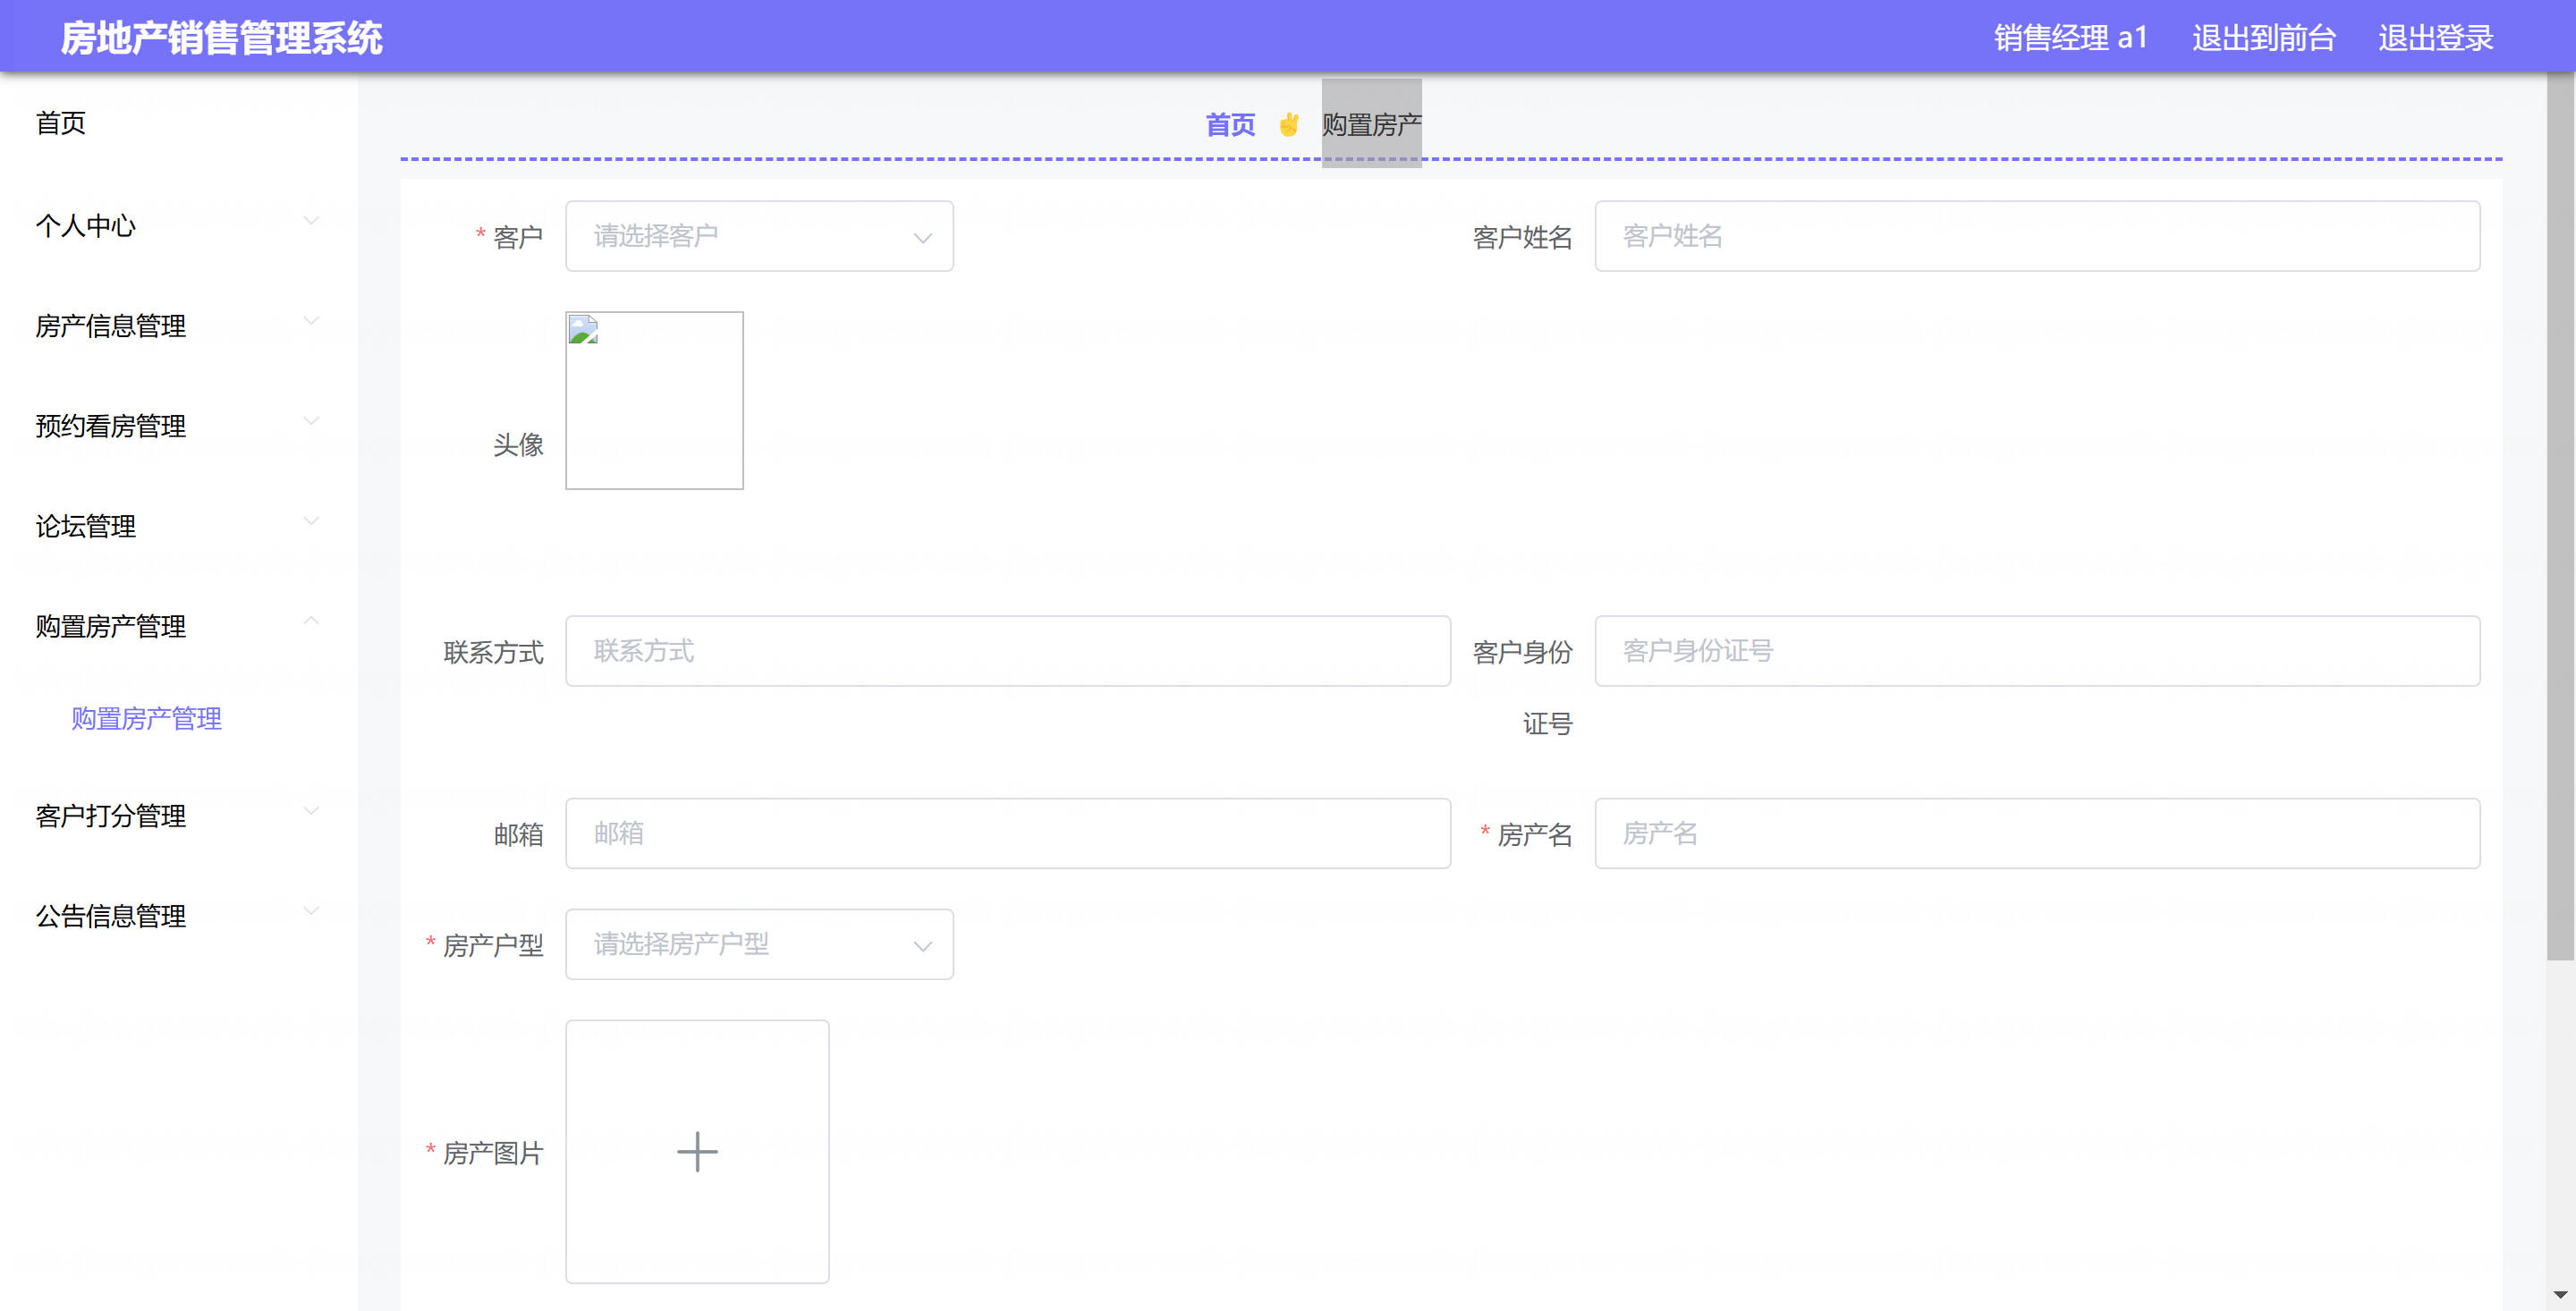Open the customer selection dropdown

pyautogui.click(x=759, y=236)
